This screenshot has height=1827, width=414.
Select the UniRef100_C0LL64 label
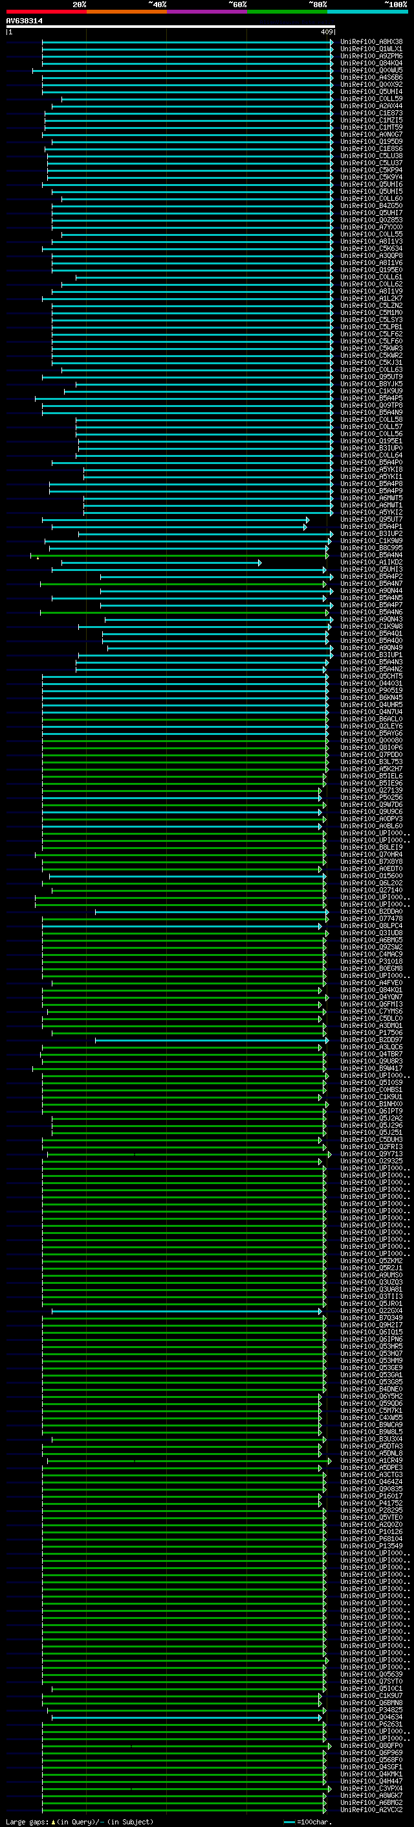click(x=371, y=456)
